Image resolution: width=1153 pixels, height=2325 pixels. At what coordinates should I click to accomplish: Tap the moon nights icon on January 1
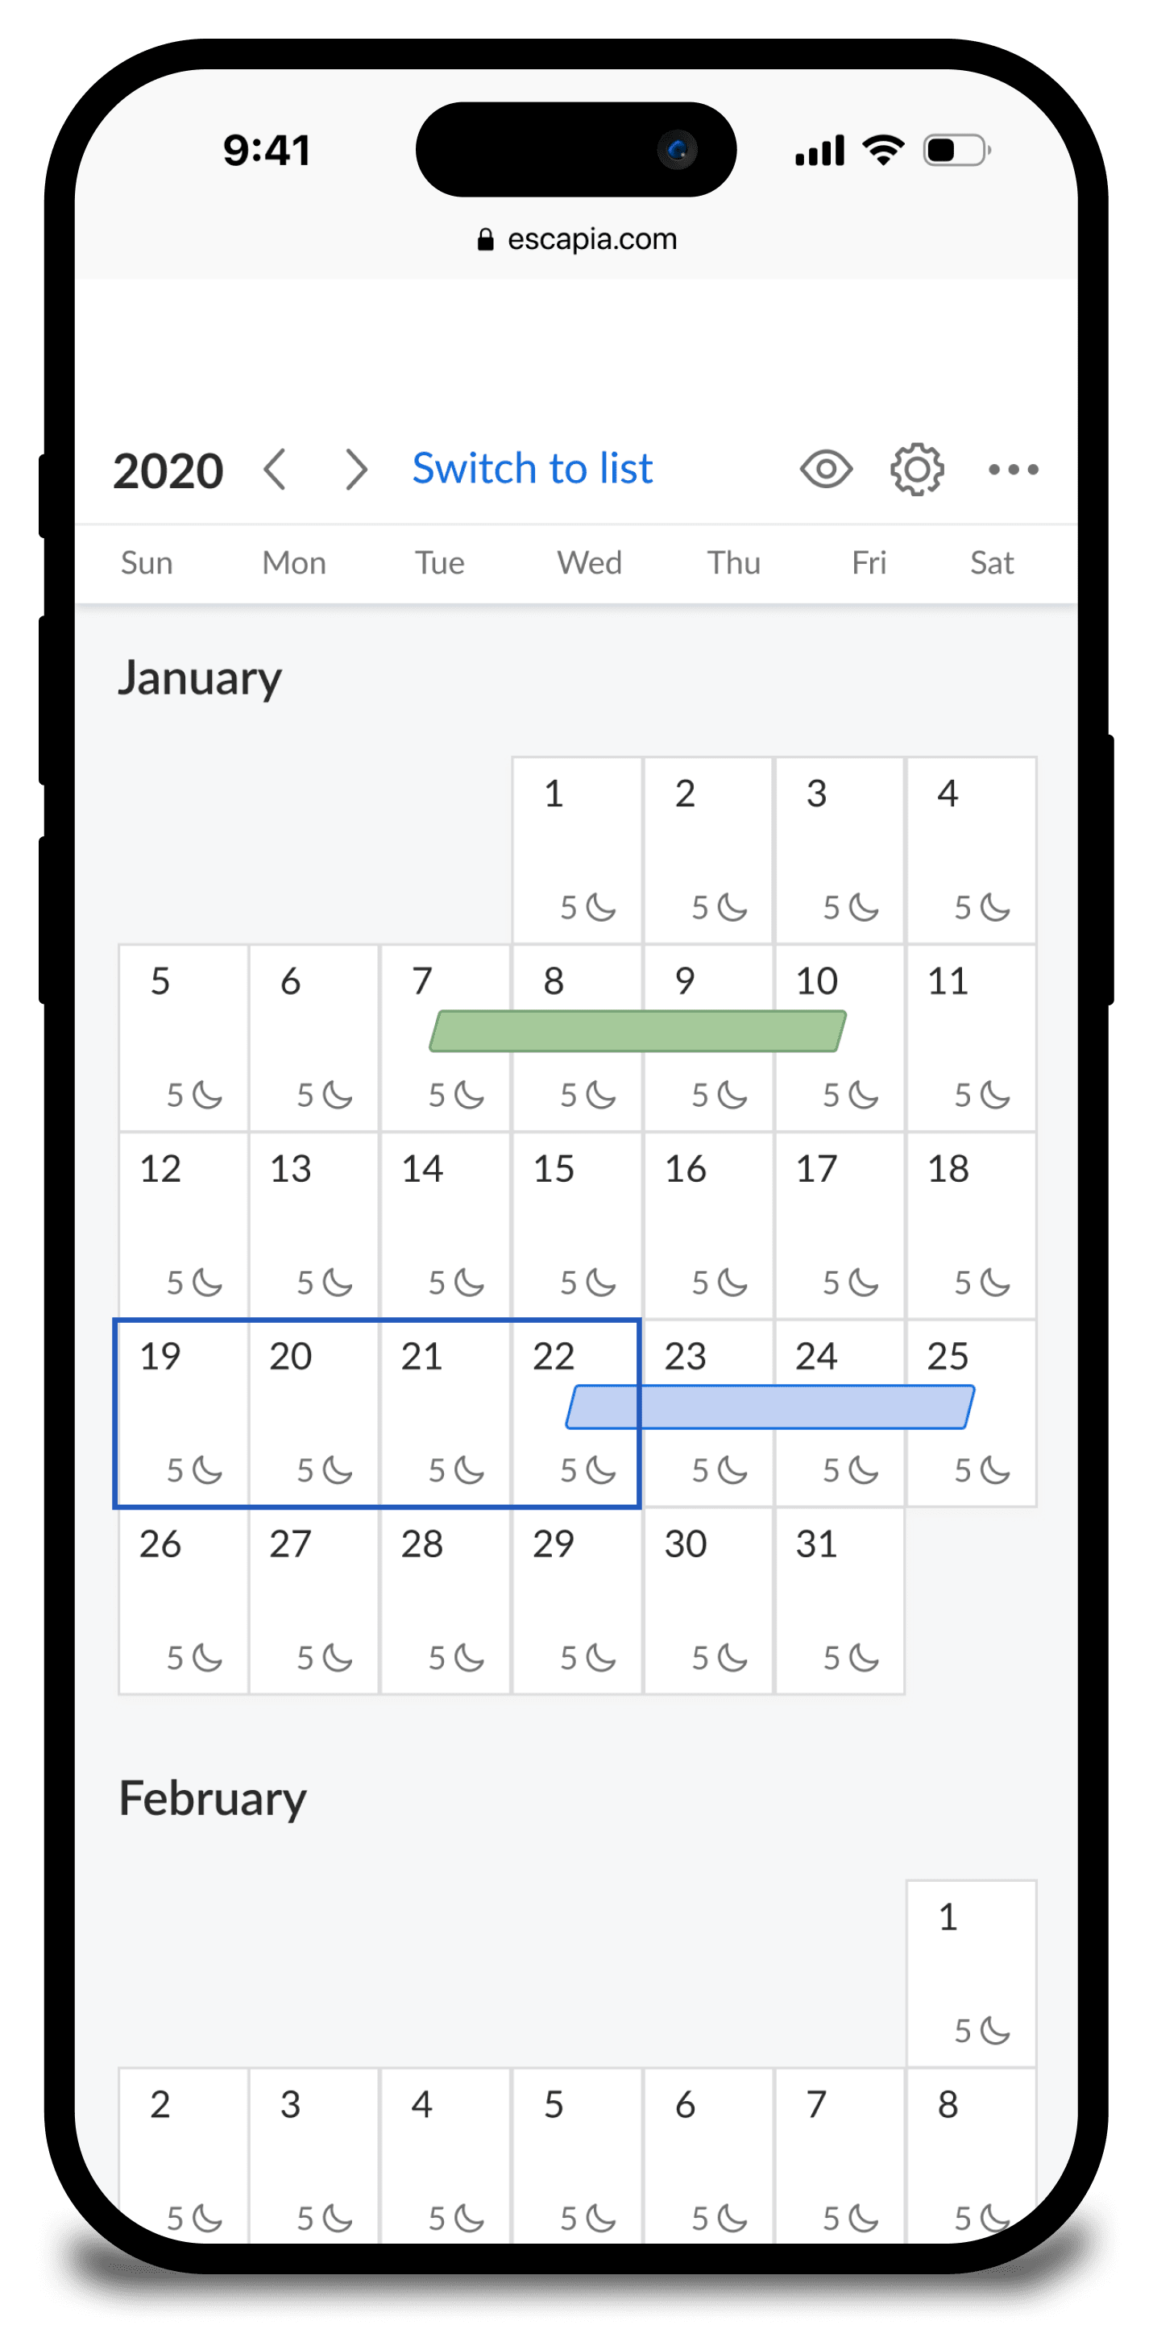(600, 907)
